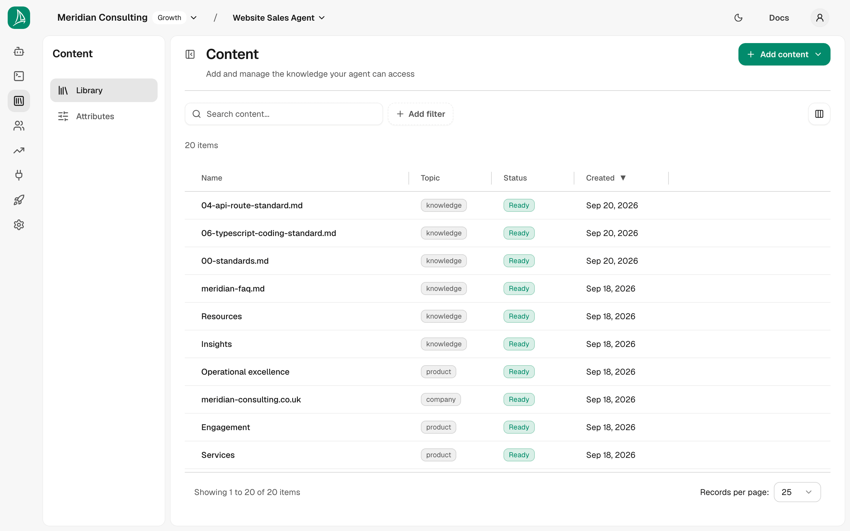This screenshot has width=850, height=531.
Task: Click the Topic column header
Action: tap(430, 178)
